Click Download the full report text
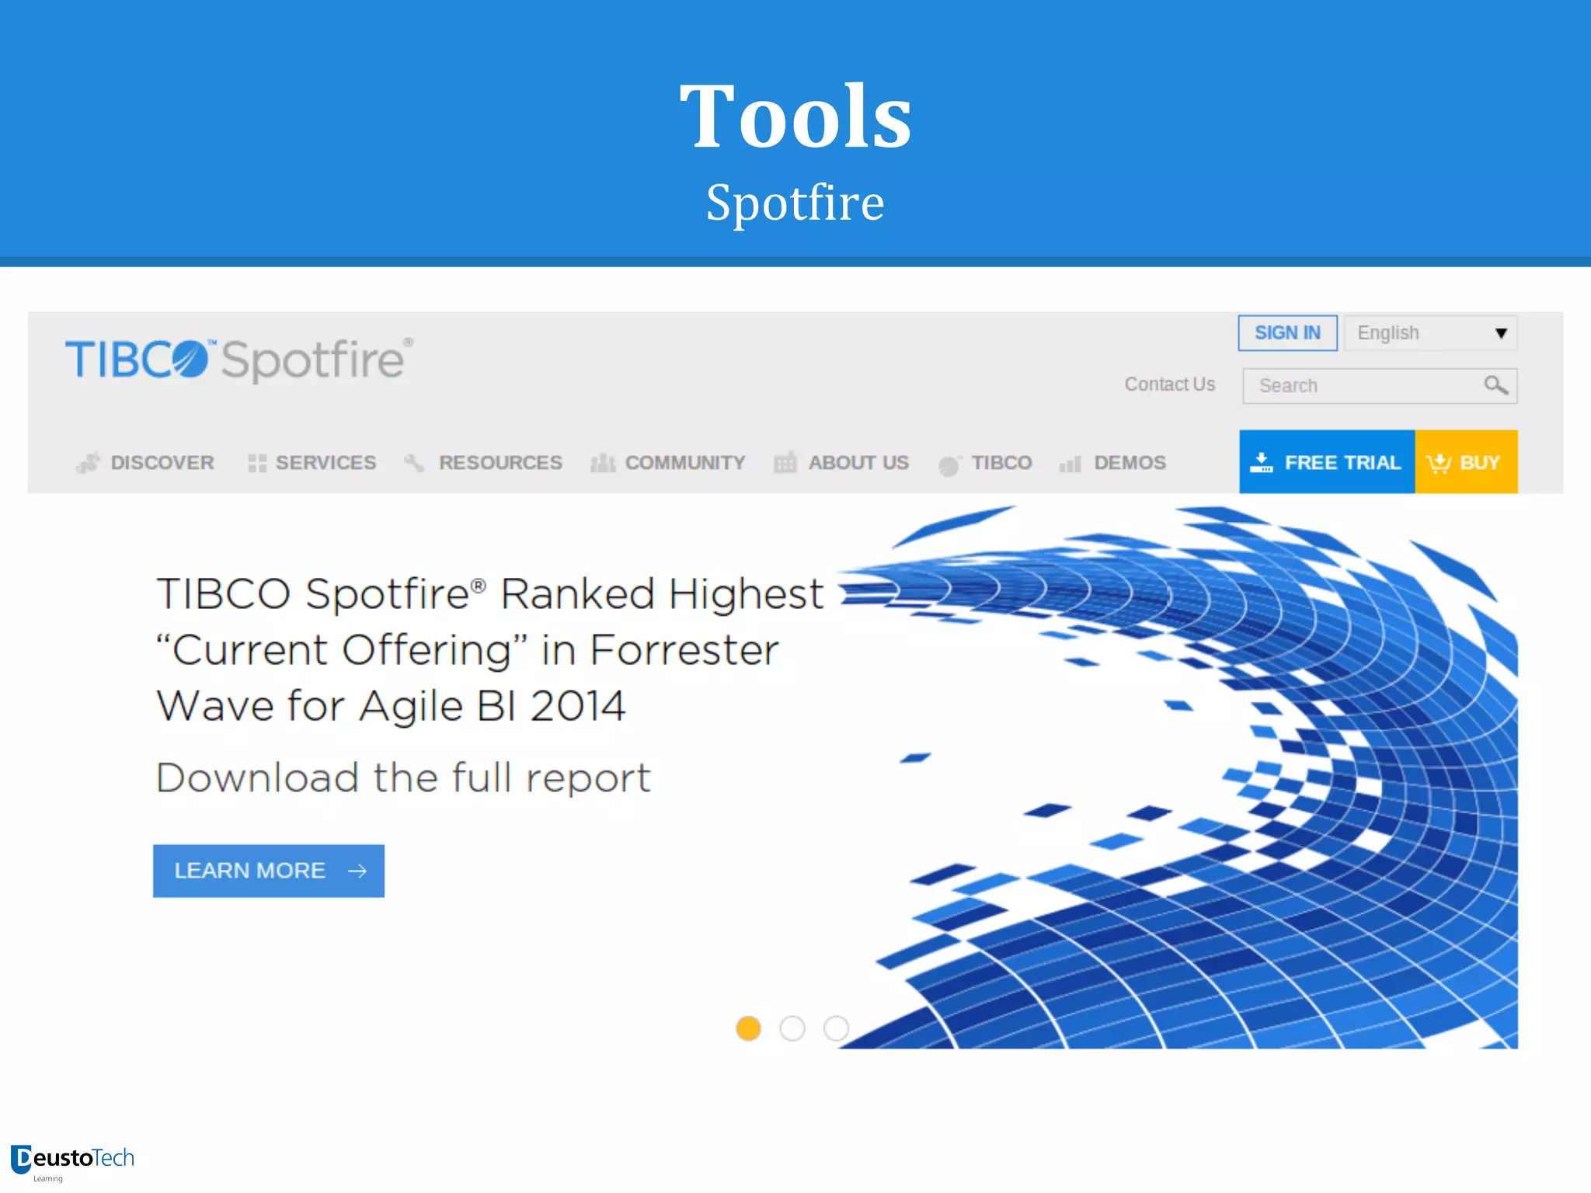The height and width of the screenshot is (1193, 1591). point(403,778)
